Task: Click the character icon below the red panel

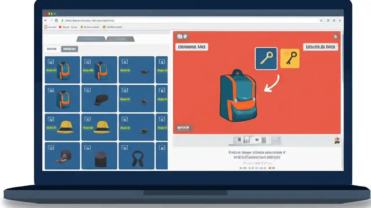Action: [336, 140]
